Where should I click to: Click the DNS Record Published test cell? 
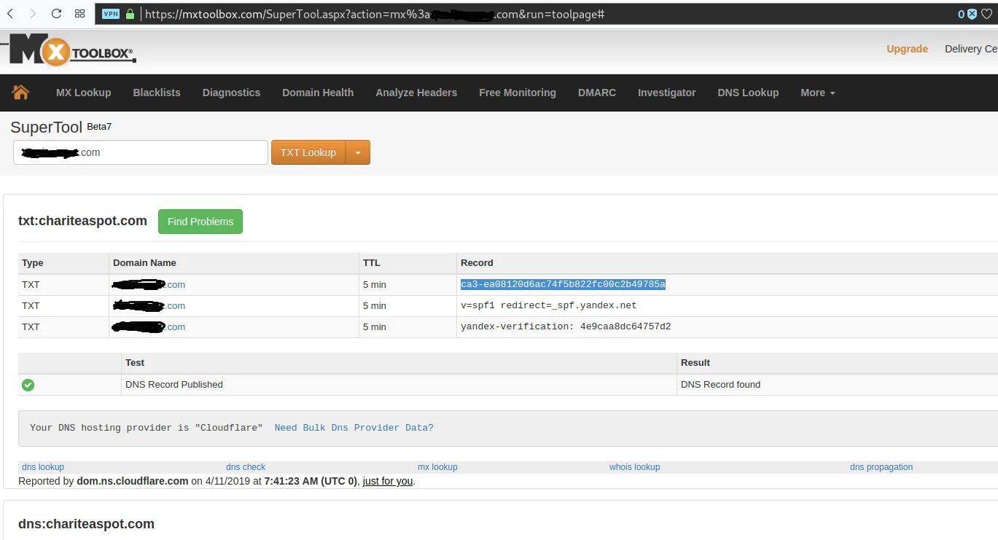click(399, 385)
